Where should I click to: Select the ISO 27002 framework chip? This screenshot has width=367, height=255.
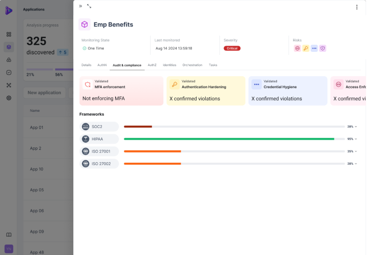pyautogui.click(x=99, y=164)
